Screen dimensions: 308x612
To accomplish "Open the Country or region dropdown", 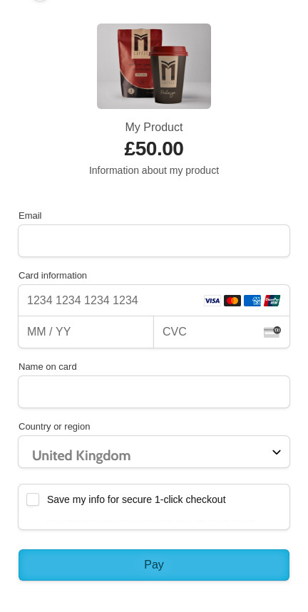I will [x=154, y=452].
